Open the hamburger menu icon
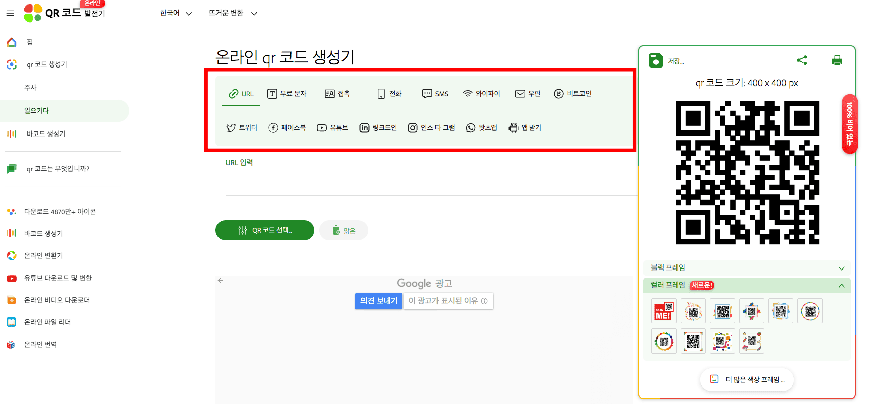Image resolution: width=873 pixels, height=404 pixels. pyautogui.click(x=10, y=13)
